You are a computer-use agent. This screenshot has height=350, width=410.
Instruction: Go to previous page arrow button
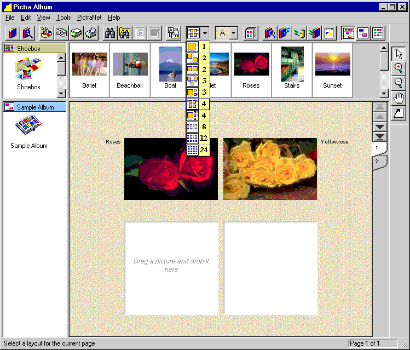(x=380, y=117)
